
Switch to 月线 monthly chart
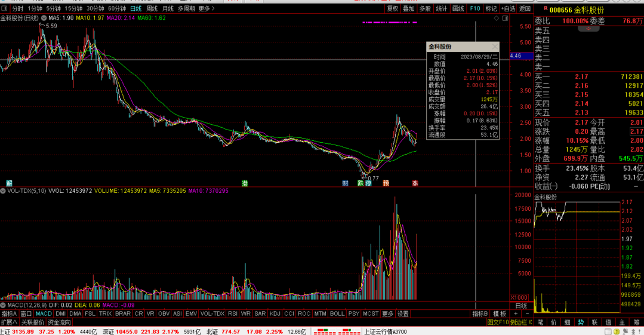pyautogui.click(x=168, y=8)
